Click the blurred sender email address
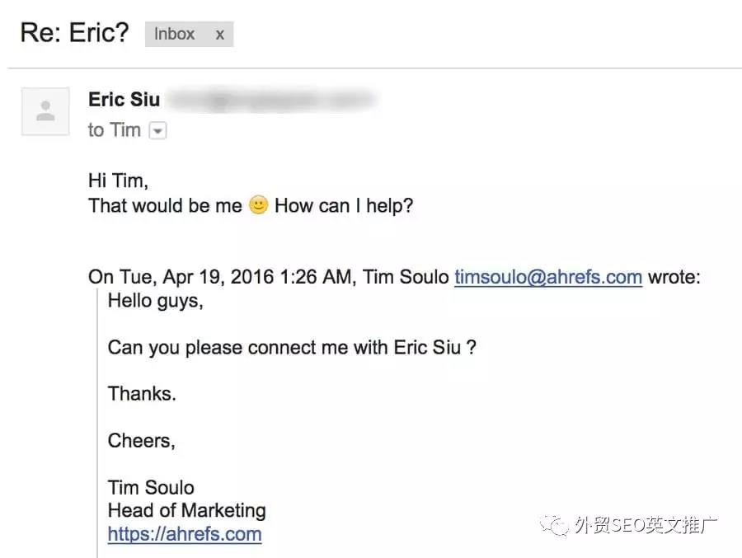The image size is (742, 558). (x=273, y=100)
